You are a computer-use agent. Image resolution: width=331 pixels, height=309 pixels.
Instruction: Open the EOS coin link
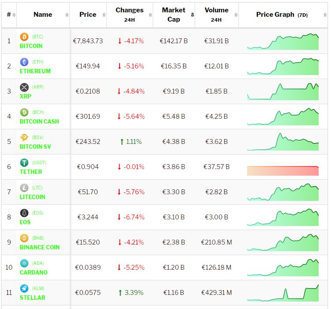(25, 222)
